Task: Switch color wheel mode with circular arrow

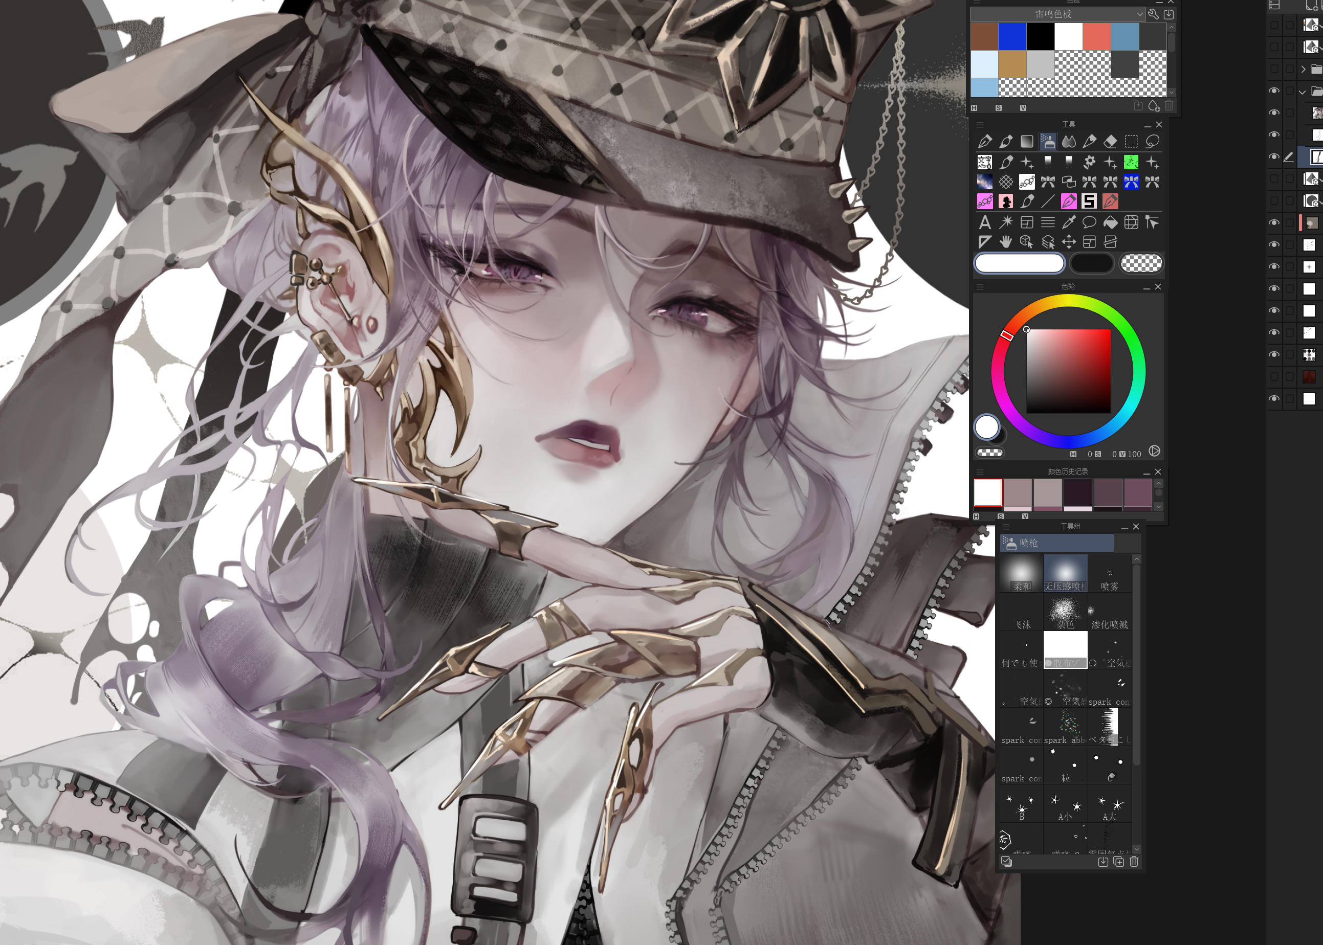Action: 1154,451
